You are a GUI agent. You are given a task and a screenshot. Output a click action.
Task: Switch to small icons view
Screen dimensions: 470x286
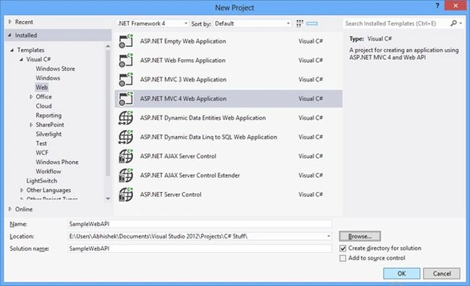(300, 24)
